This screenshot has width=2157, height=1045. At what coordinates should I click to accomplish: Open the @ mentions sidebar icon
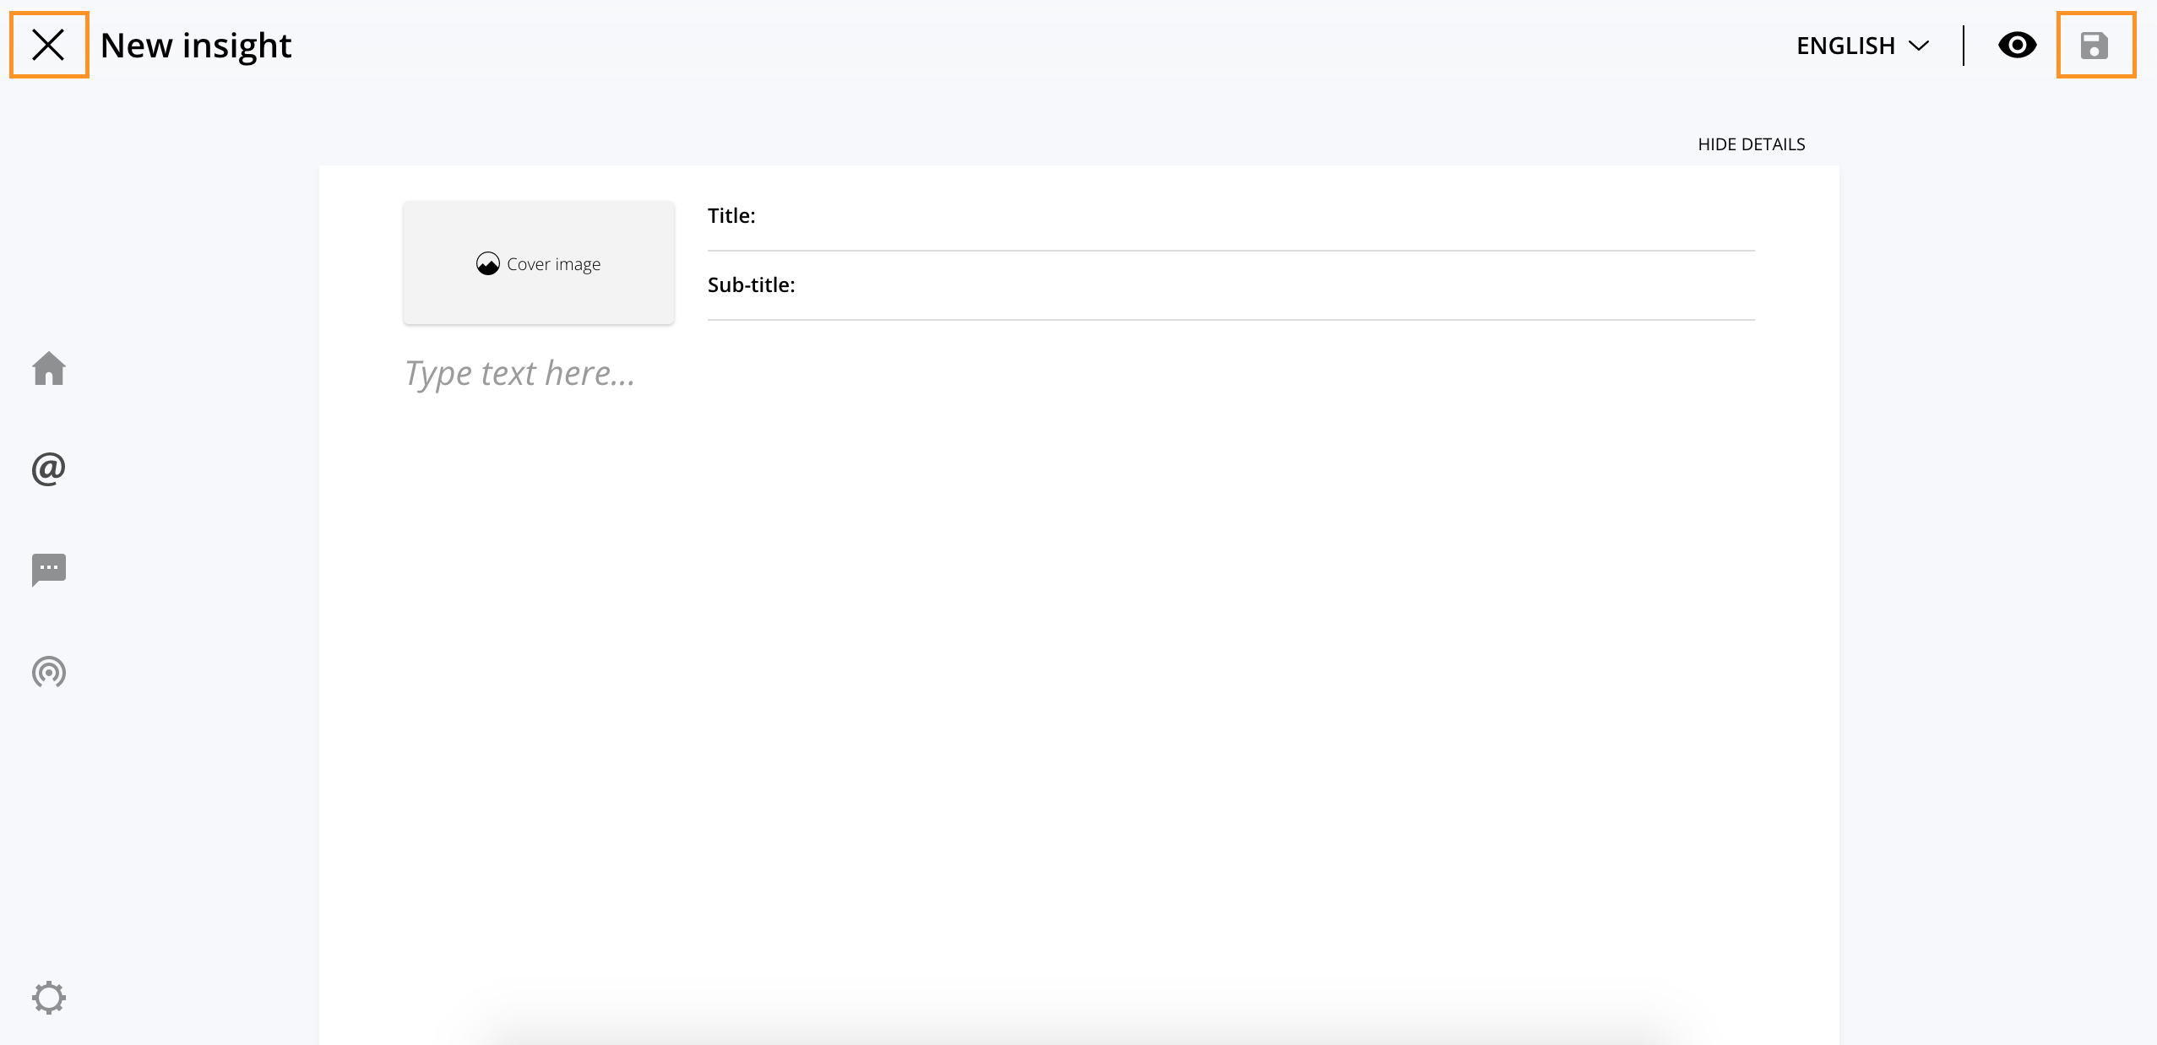coord(49,468)
